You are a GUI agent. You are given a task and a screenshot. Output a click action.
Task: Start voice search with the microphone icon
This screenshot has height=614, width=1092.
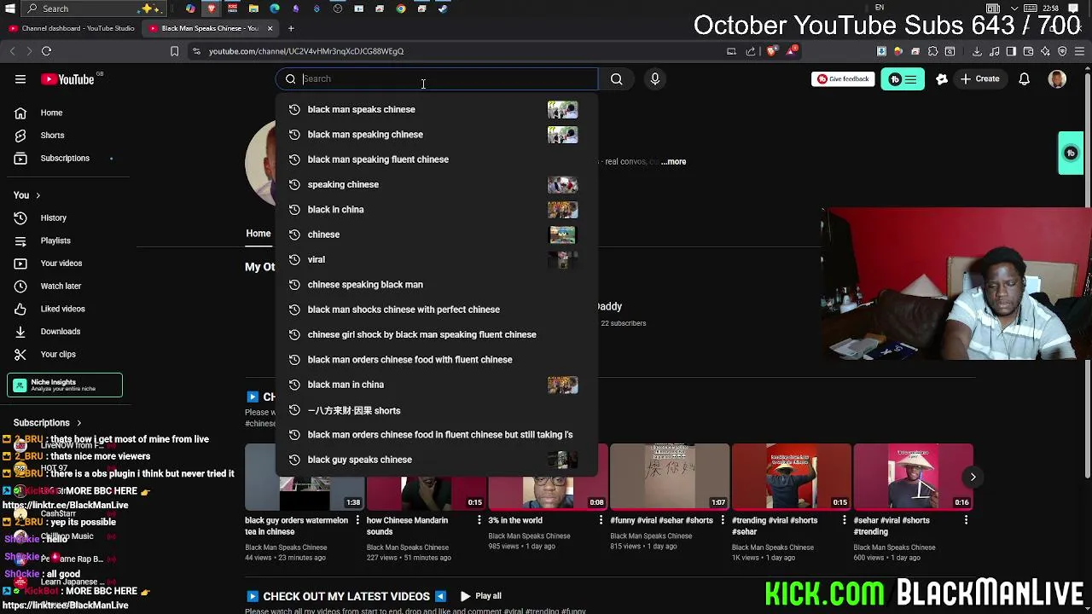click(654, 78)
